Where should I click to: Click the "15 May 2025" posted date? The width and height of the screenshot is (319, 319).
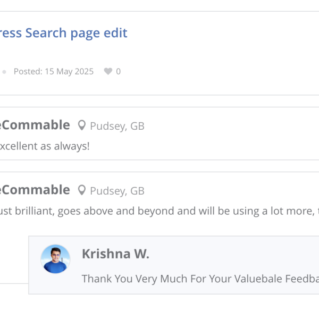[x=68, y=71]
